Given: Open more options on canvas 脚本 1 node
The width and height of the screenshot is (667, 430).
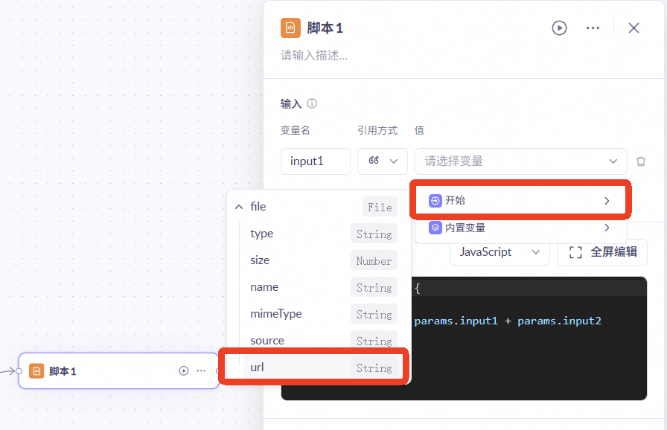Looking at the screenshot, I should [201, 371].
